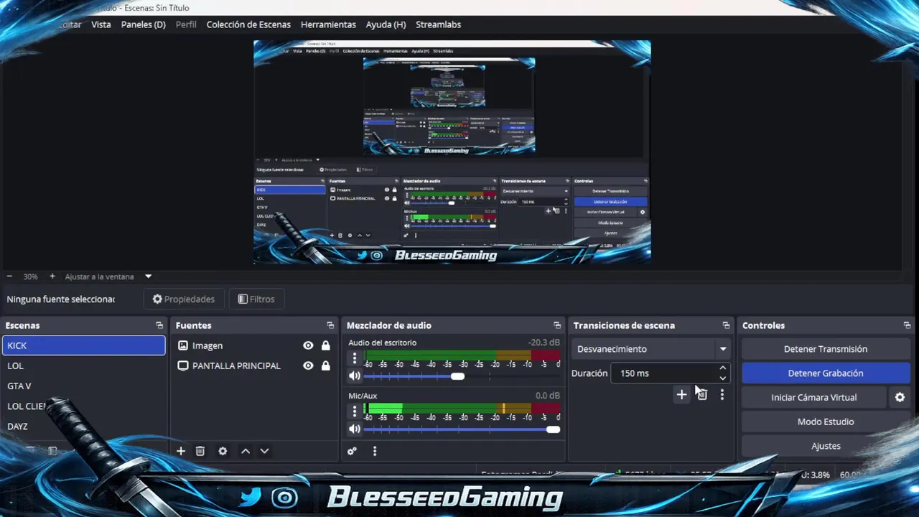Float the Mezclador de audio dock panel
Viewport: 919px width, 517px height.
point(557,325)
